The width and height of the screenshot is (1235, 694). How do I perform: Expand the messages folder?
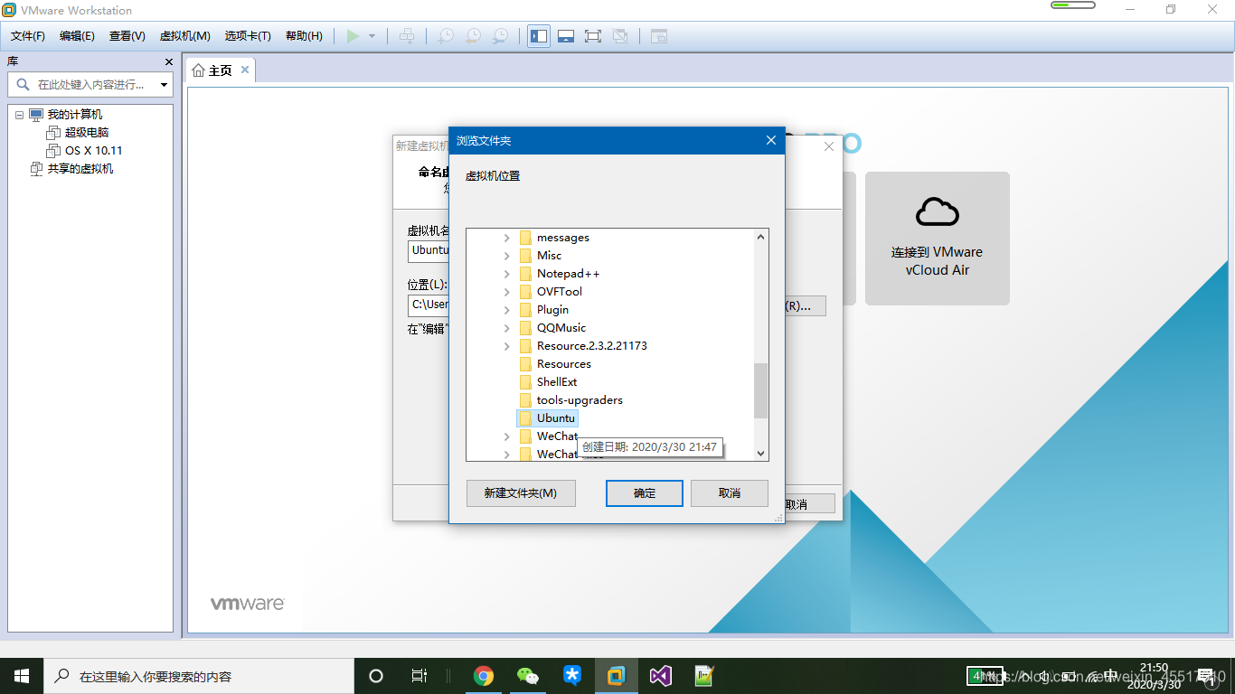(x=507, y=238)
